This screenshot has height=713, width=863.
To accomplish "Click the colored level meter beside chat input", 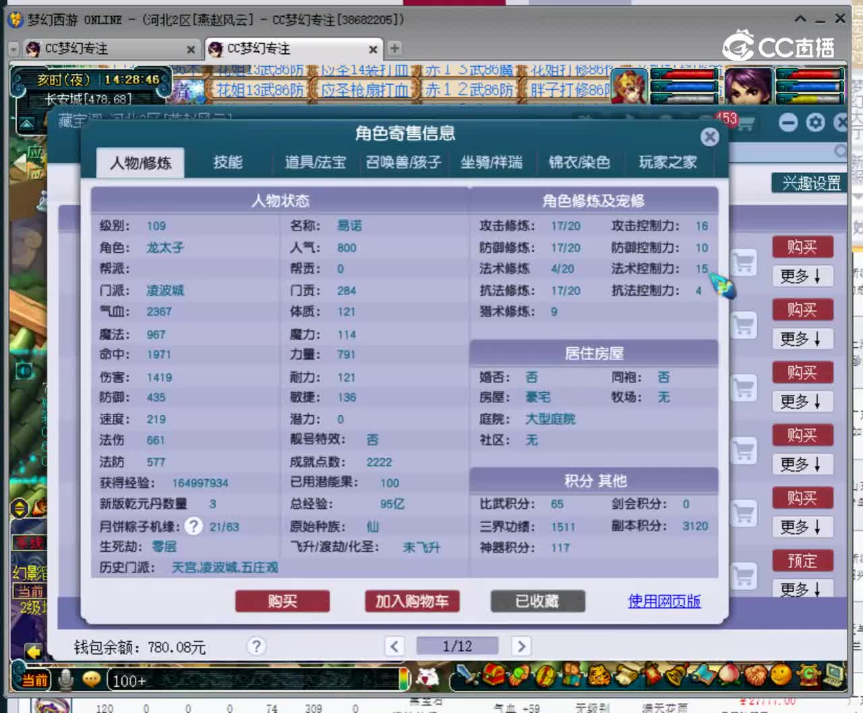I will 404,679.
